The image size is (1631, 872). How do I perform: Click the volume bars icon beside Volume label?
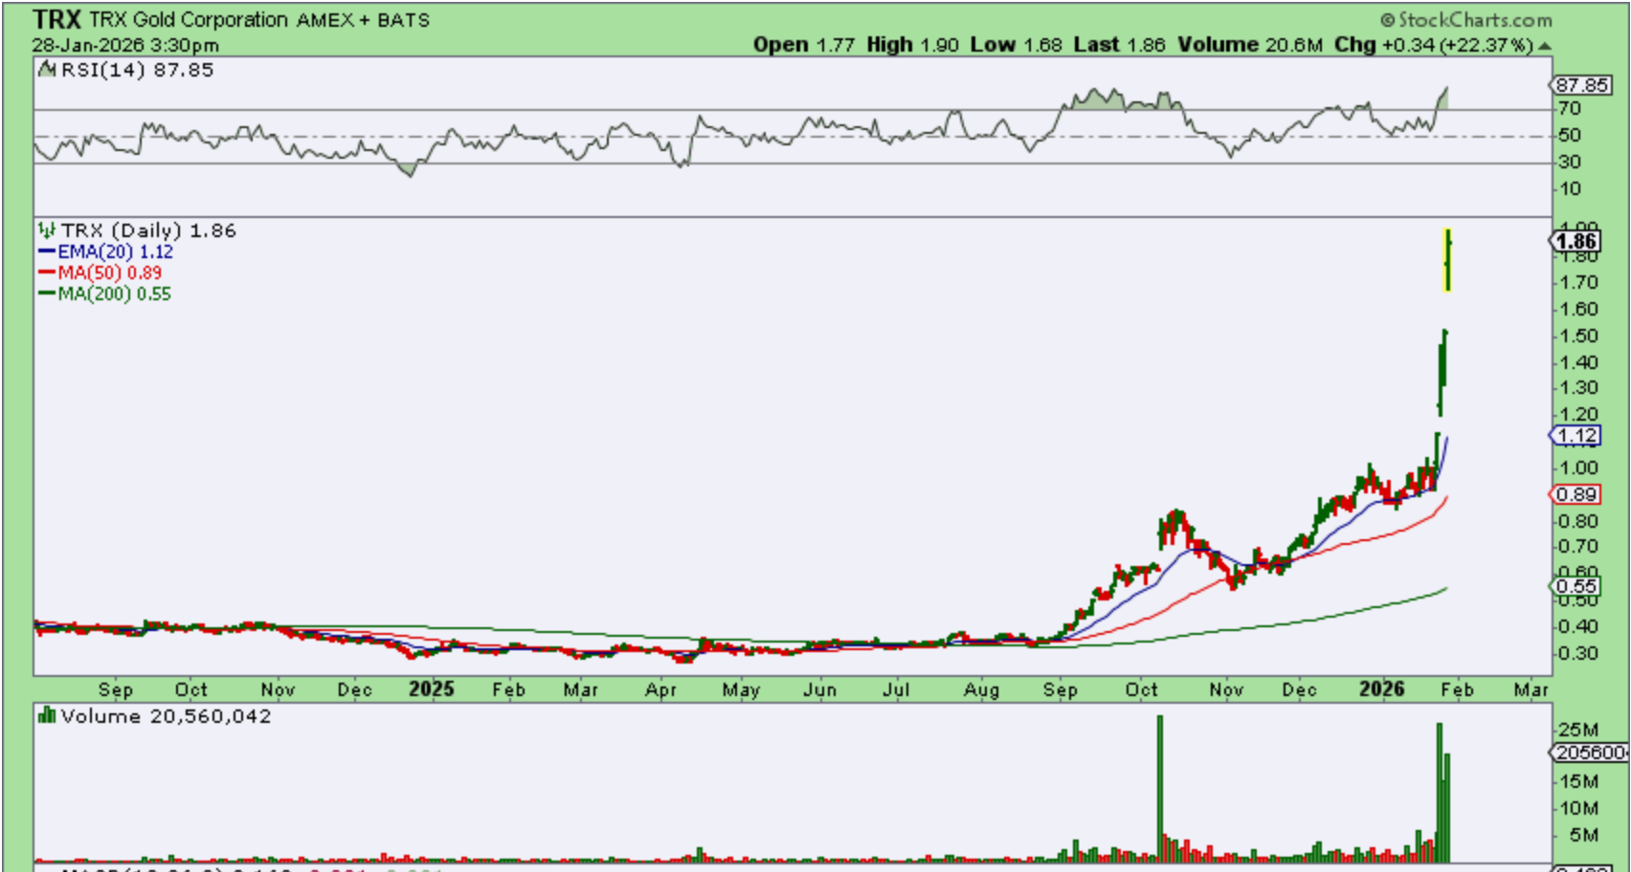point(46,716)
